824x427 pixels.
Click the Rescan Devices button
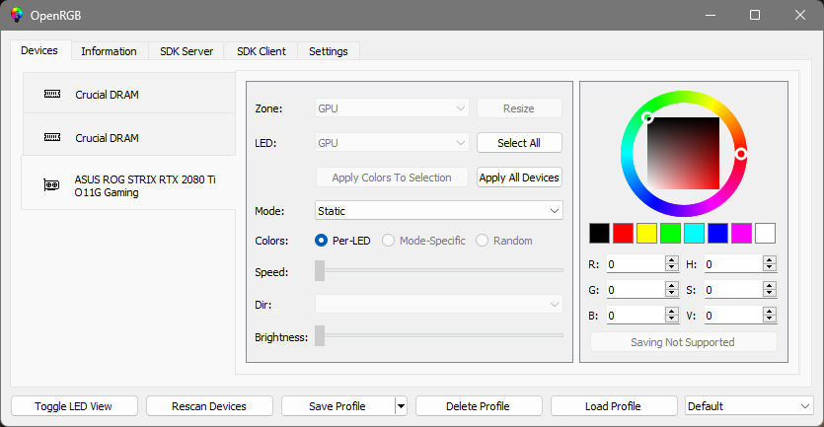tap(209, 406)
